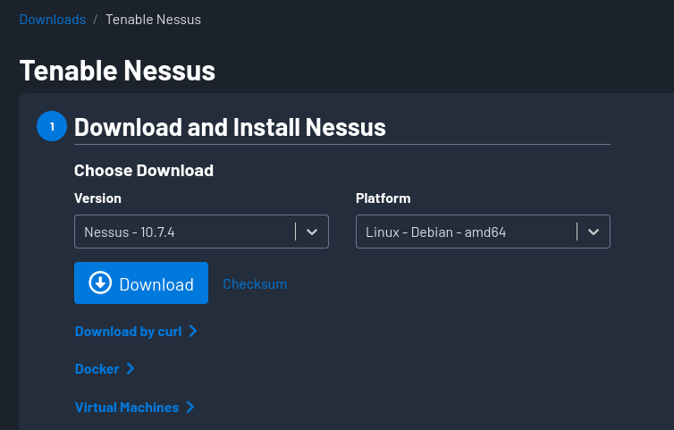Screen dimensions: 674x430
Task: Open the Version dropdown showing Nessus - 10.7.4
Action: click(x=188, y=232)
